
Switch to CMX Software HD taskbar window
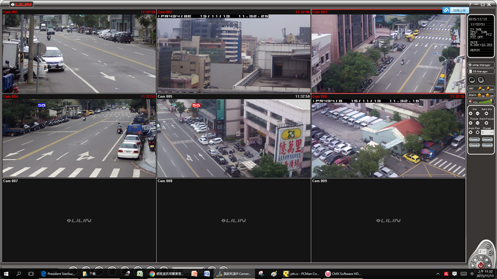pyautogui.click(x=343, y=274)
